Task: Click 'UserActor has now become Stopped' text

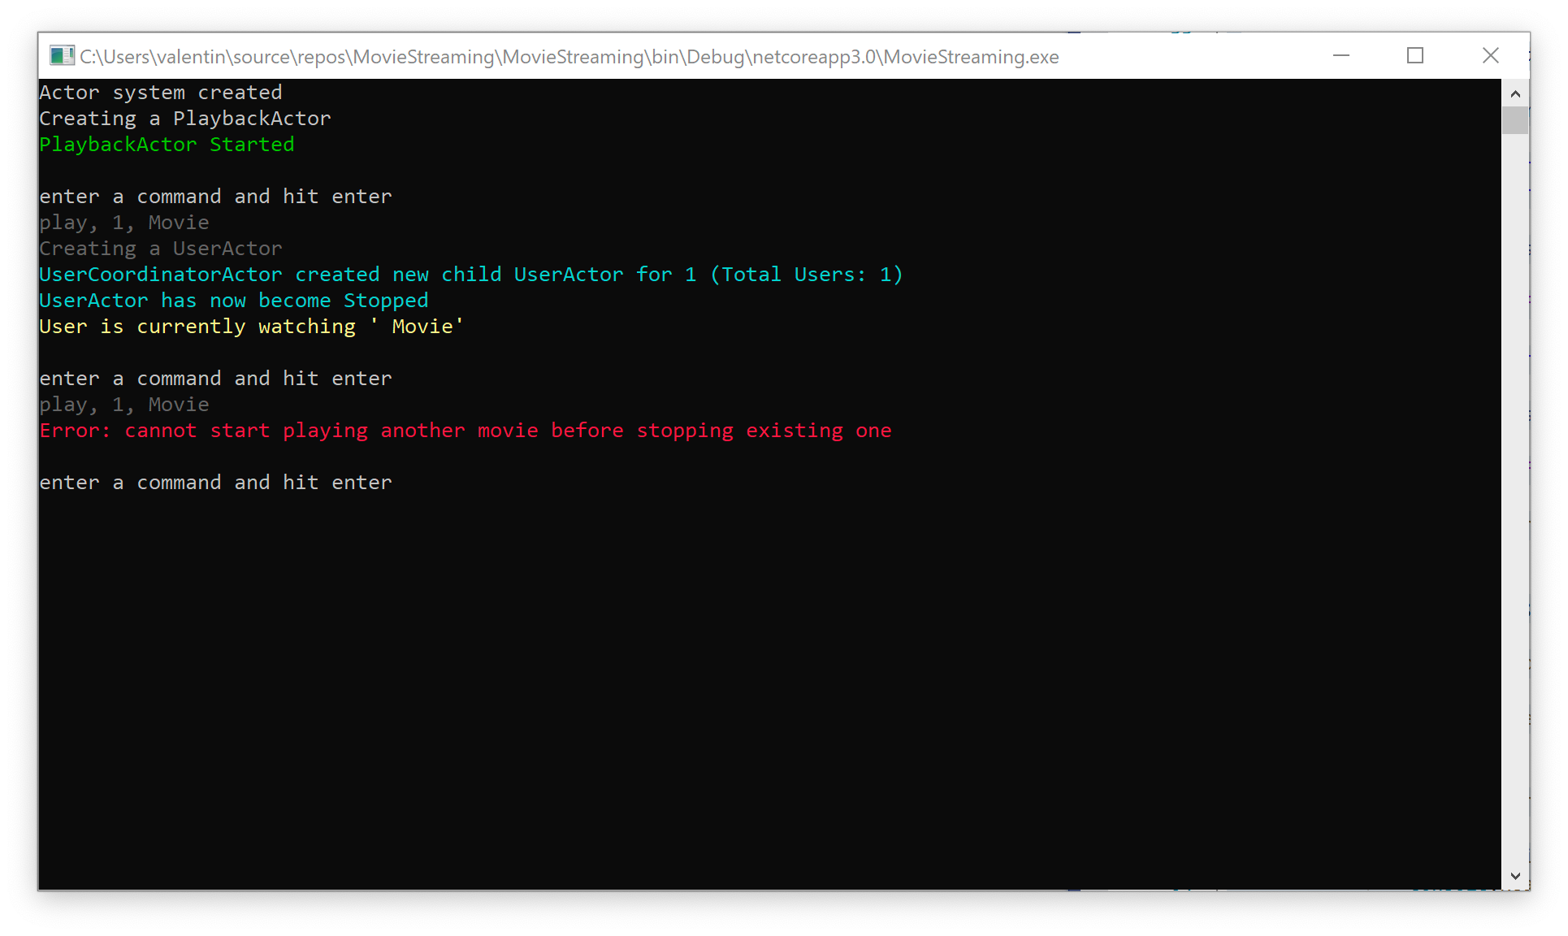Action: tap(233, 301)
